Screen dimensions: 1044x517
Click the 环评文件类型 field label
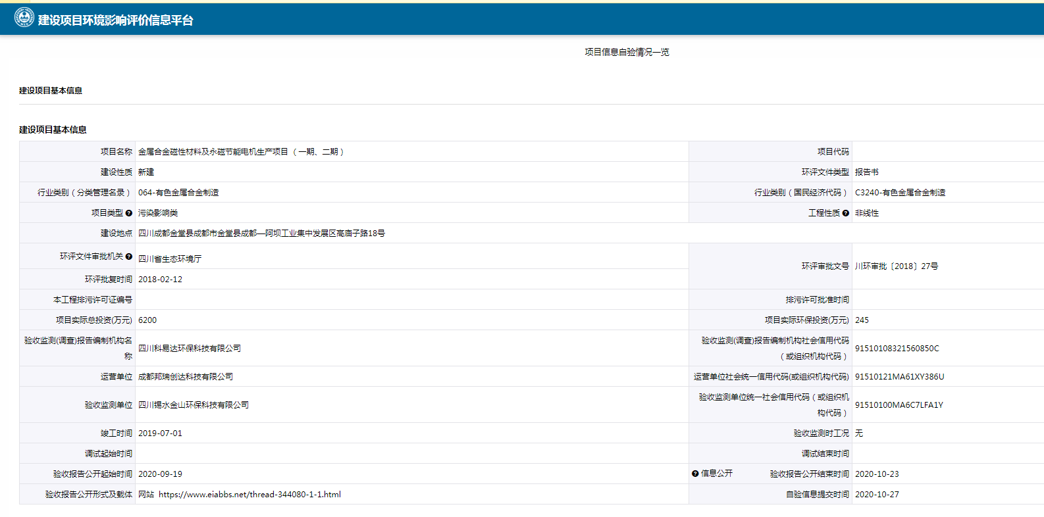pos(825,172)
